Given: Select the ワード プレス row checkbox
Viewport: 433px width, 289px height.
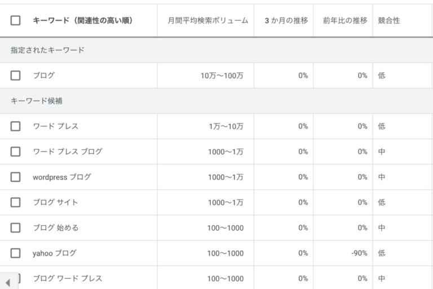Looking at the screenshot, I should click(x=16, y=126).
